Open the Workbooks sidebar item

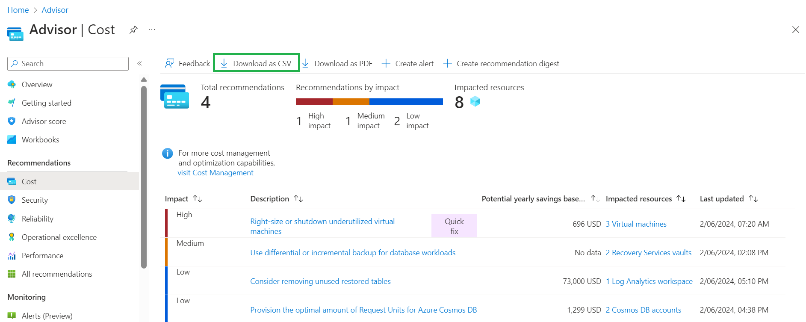(x=40, y=140)
